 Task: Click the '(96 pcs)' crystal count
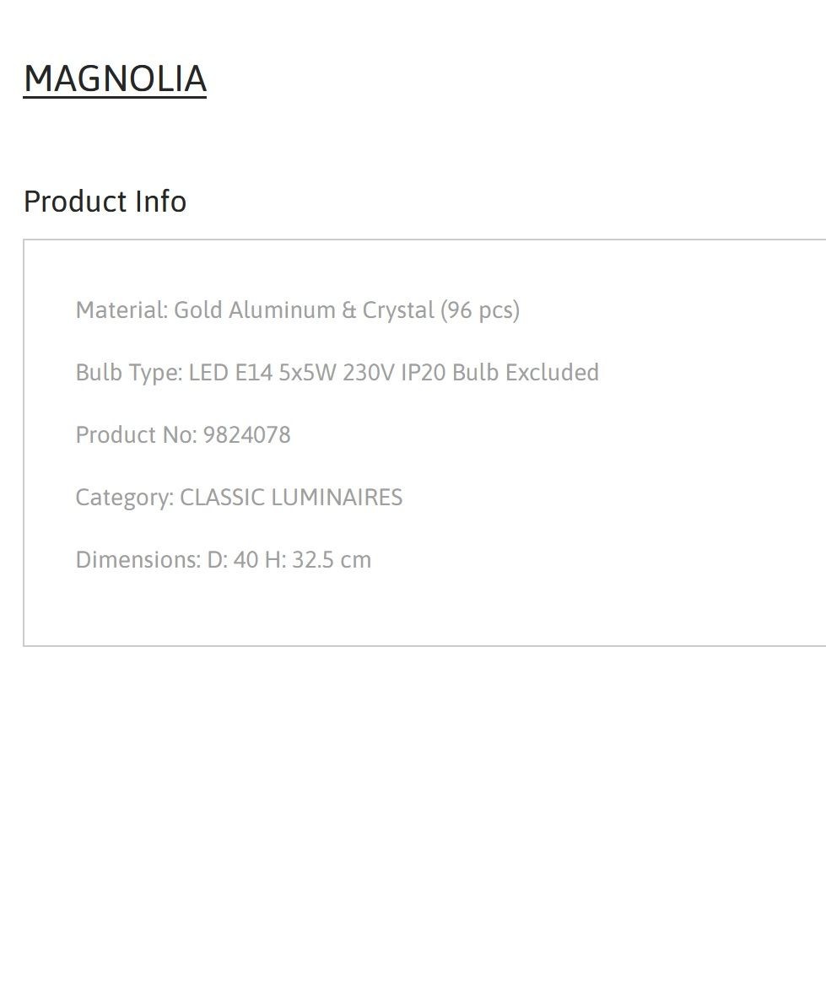pos(479,310)
